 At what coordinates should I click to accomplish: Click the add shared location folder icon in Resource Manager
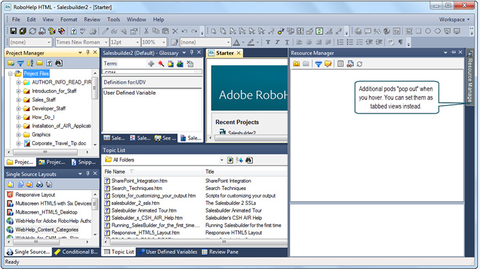297,63
